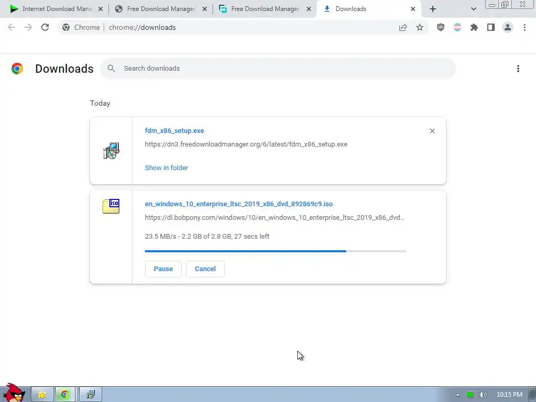Click the freedownloadmanager.org source URL text
This screenshot has height=402, width=536.
246,144
